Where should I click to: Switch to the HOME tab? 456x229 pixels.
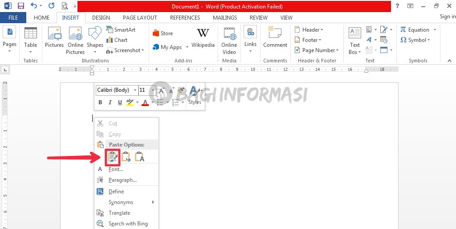(41, 17)
